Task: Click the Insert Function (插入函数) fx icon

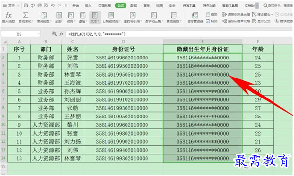Action: [9, 15]
